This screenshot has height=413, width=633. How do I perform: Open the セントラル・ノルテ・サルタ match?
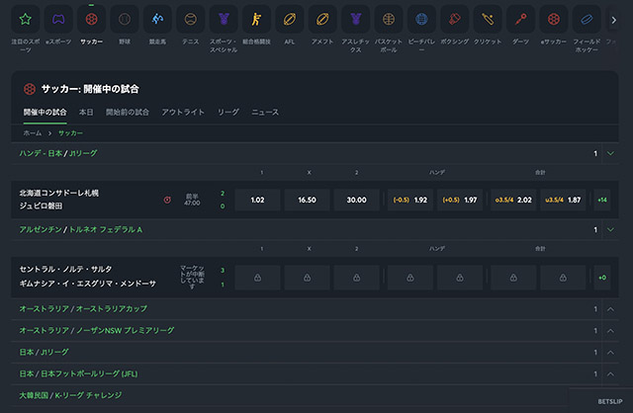click(x=88, y=277)
